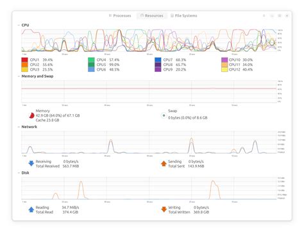Change the CPU4 green color swatch
This screenshot has width=304, height=234.
tap(91, 60)
